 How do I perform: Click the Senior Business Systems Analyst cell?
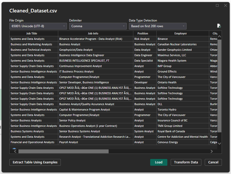click(x=96, y=131)
